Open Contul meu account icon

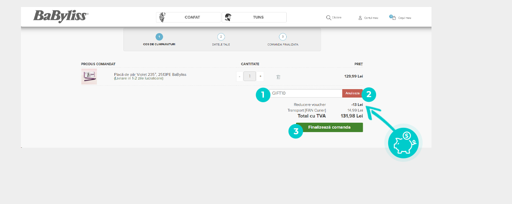click(360, 18)
